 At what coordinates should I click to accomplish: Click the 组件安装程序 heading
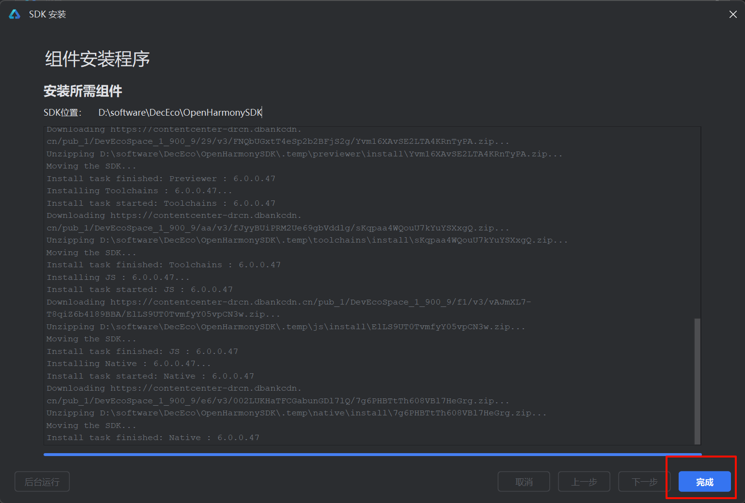(97, 59)
